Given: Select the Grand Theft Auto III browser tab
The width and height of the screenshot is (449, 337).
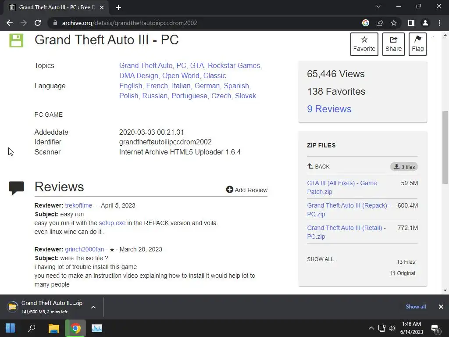Looking at the screenshot, I should pyautogui.click(x=56, y=7).
